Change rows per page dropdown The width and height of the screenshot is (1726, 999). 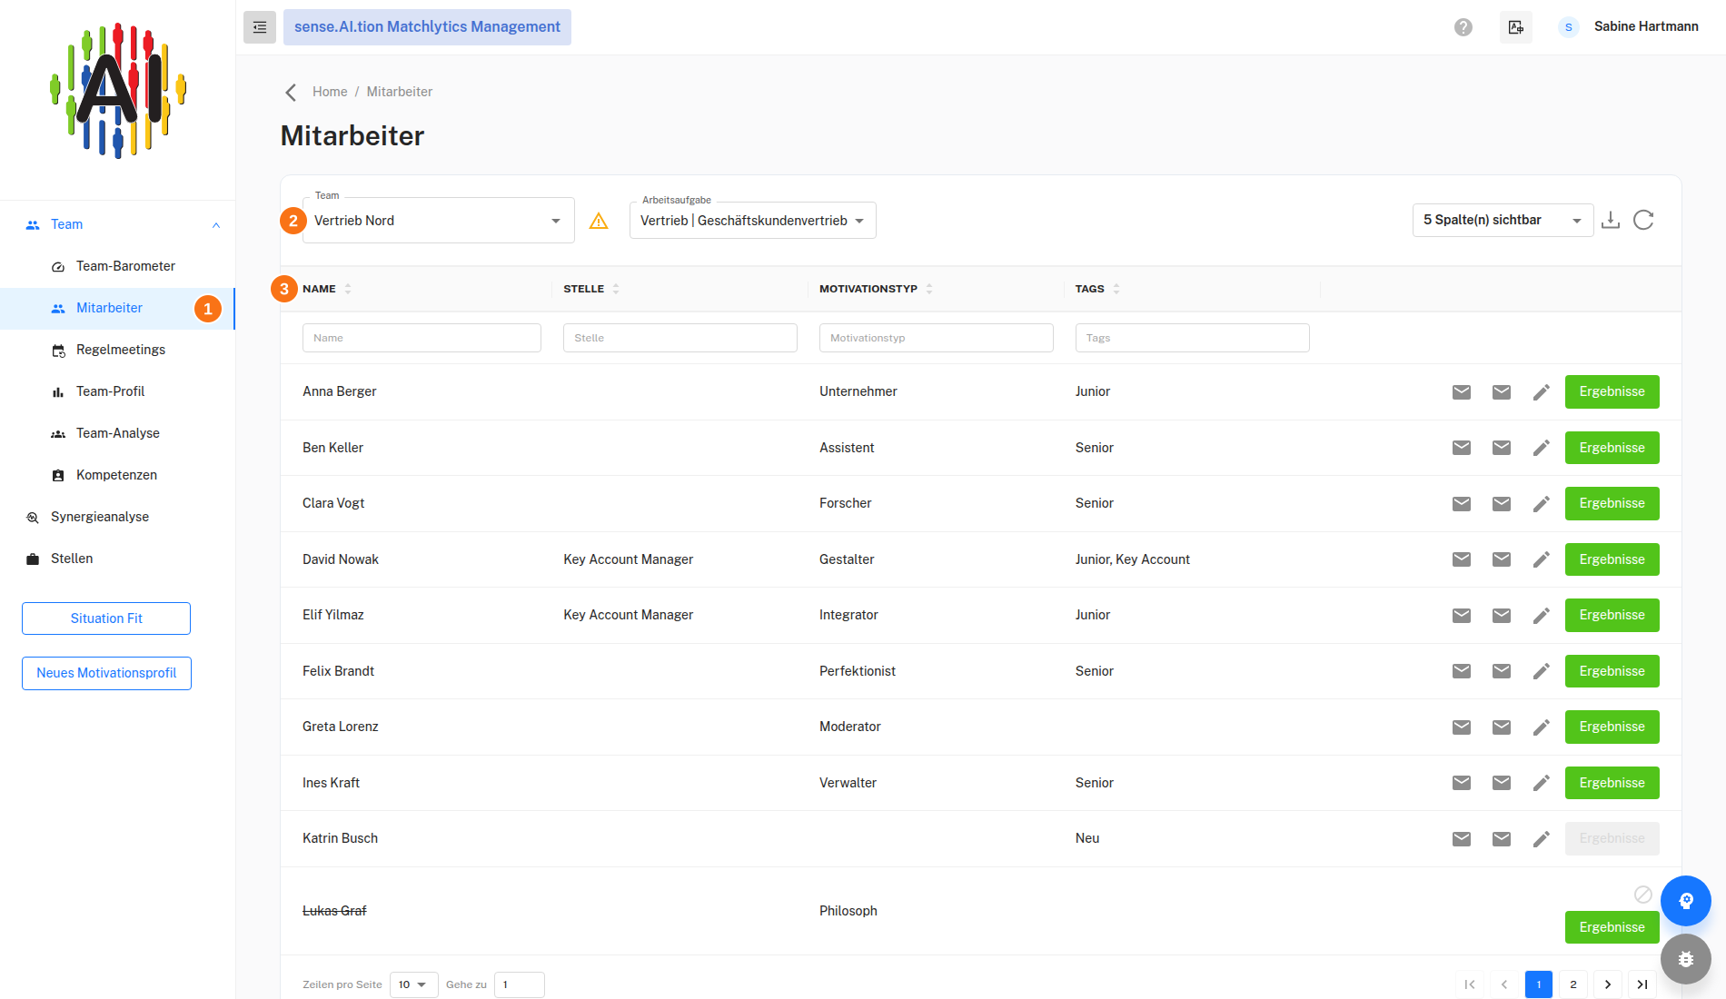click(x=414, y=984)
